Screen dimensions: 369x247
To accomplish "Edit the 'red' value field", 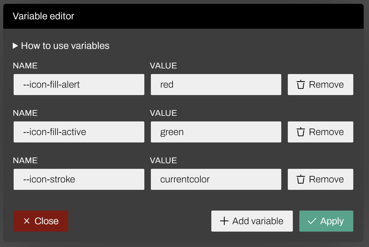I will click(x=216, y=84).
